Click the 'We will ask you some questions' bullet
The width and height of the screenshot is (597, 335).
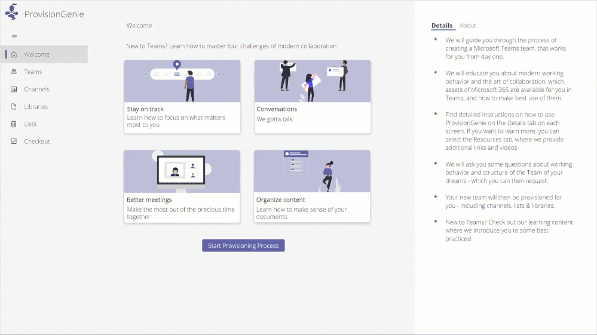click(x=509, y=173)
